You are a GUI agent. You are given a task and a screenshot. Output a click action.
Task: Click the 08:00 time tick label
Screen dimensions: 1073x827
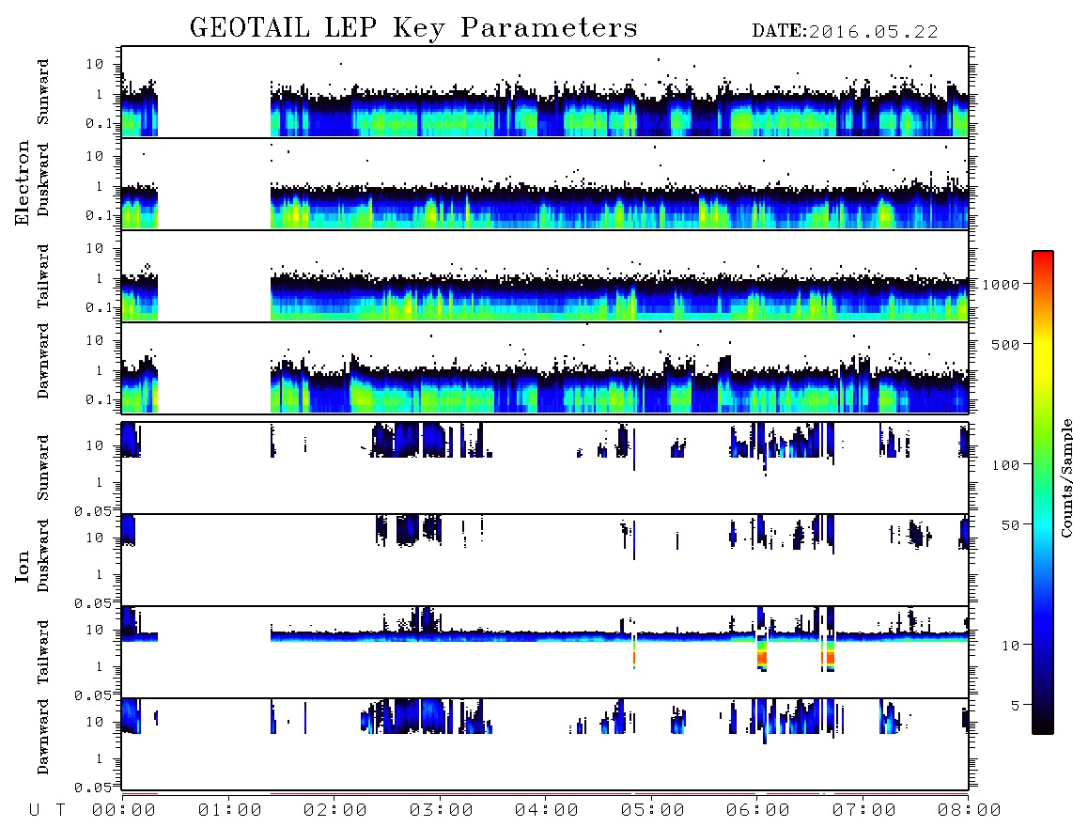click(970, 811)
